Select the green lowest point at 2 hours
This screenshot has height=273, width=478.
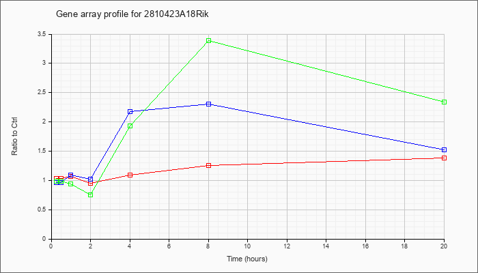coord(91,195)
